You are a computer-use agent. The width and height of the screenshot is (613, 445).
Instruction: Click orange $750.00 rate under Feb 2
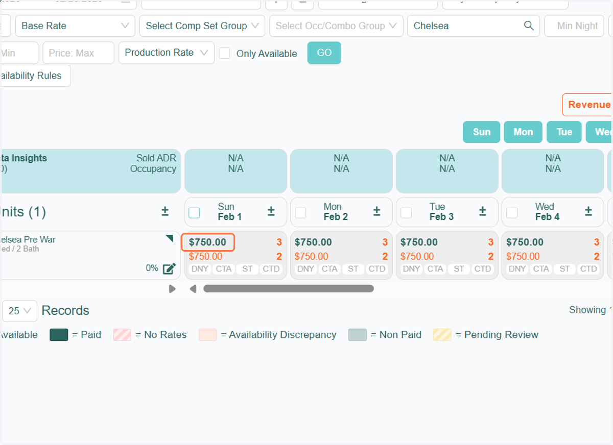pos(311,256)
